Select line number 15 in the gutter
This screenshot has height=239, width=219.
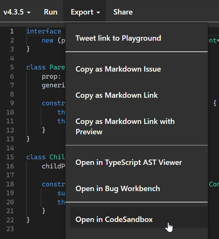click(x=10, y=157)
